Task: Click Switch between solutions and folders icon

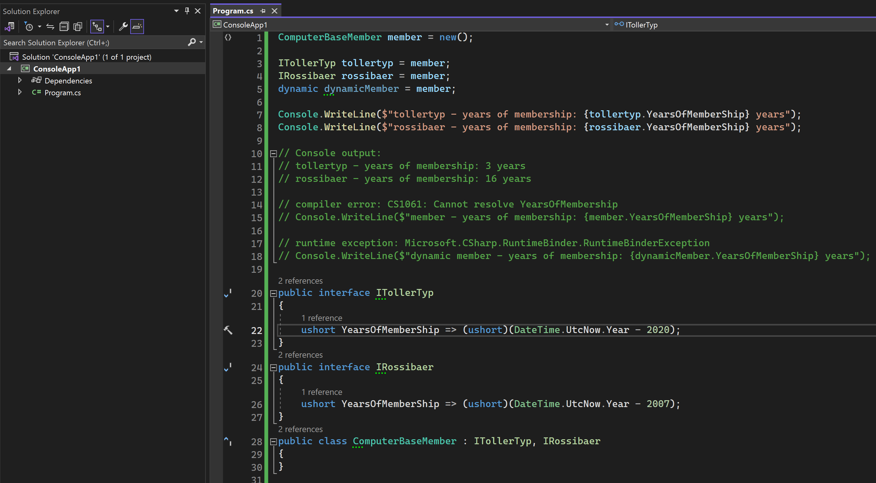Action: tap(9, 26)
